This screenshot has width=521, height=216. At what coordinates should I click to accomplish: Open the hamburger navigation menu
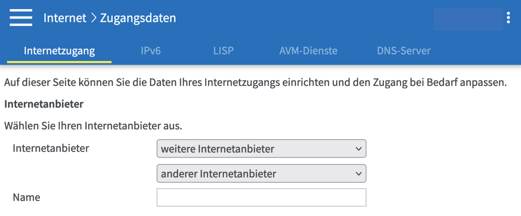point(21,18)
